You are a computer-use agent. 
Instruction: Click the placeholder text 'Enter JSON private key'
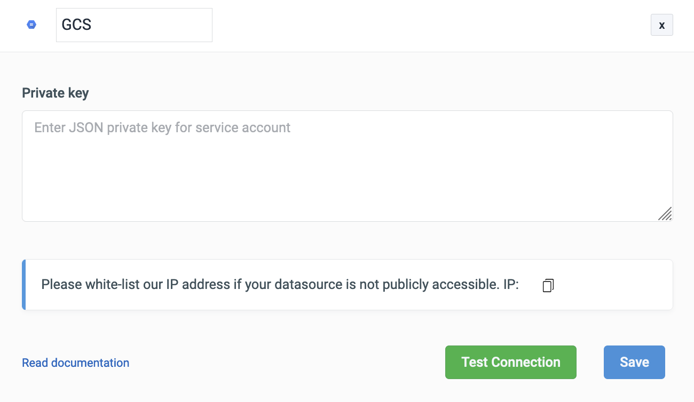click(x=162, y=127)
